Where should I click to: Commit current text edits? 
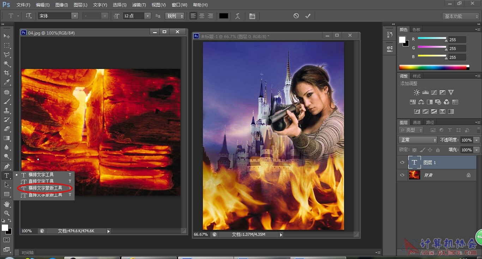click(308, 16)
